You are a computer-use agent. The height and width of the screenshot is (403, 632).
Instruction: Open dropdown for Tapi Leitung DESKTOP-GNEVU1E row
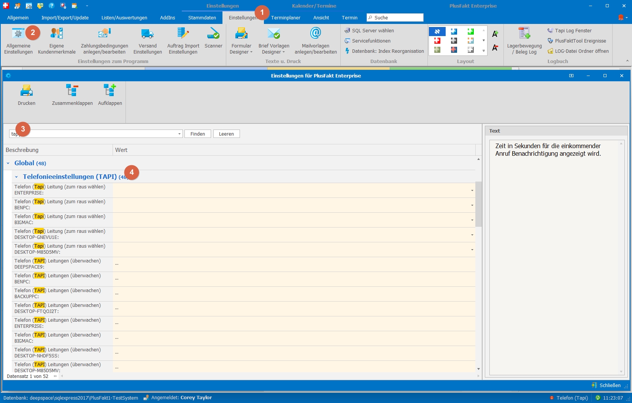(x=472, y=235)
